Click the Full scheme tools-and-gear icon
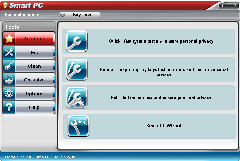The image size is (240, 161). pyautogui.click(x=77, y=97)
